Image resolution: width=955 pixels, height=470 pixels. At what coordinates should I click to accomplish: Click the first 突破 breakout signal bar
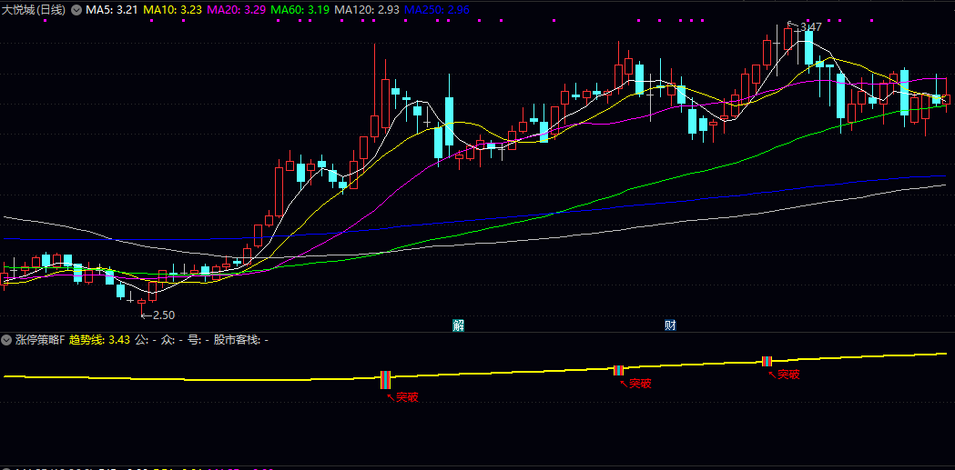click(x=385, y=380)
